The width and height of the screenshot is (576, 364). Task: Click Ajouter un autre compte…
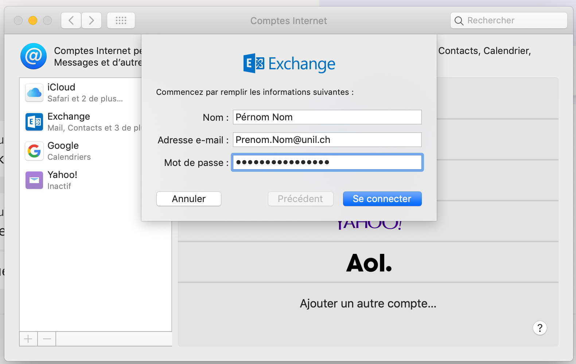[x=368, y=303]
